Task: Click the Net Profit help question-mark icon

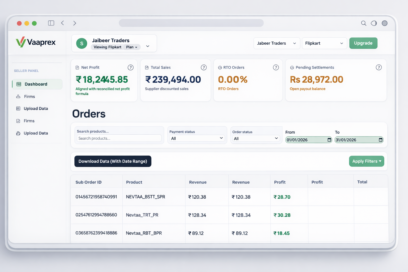Action: (x=130, y=67)
